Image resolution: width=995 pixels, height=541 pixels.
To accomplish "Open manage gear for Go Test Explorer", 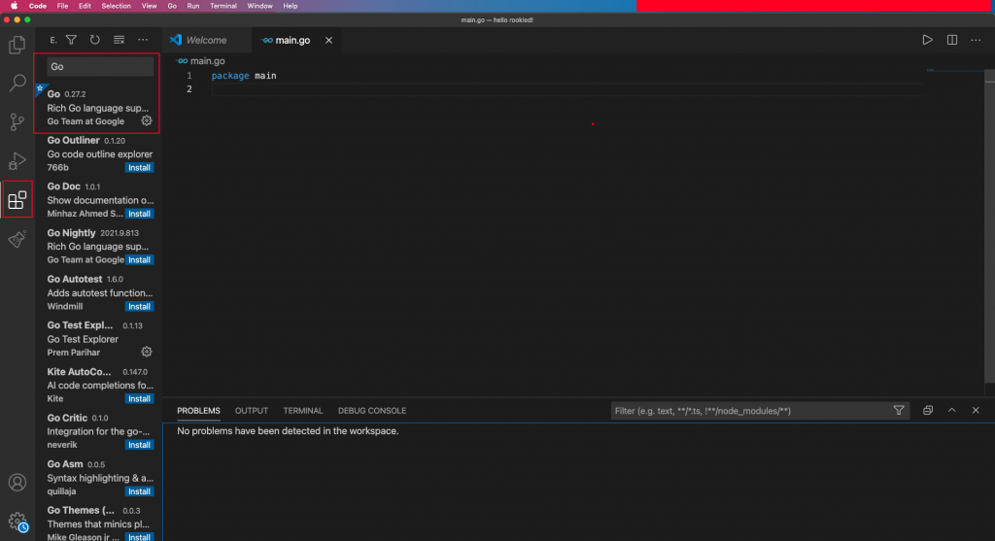I will (147, 352).
